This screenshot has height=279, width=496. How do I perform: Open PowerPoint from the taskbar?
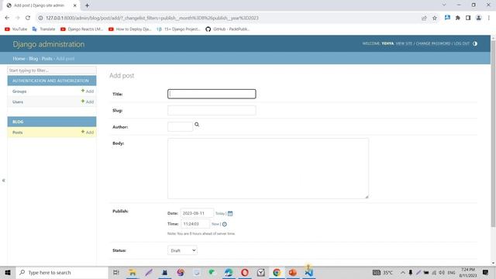[x=293, y=273]
